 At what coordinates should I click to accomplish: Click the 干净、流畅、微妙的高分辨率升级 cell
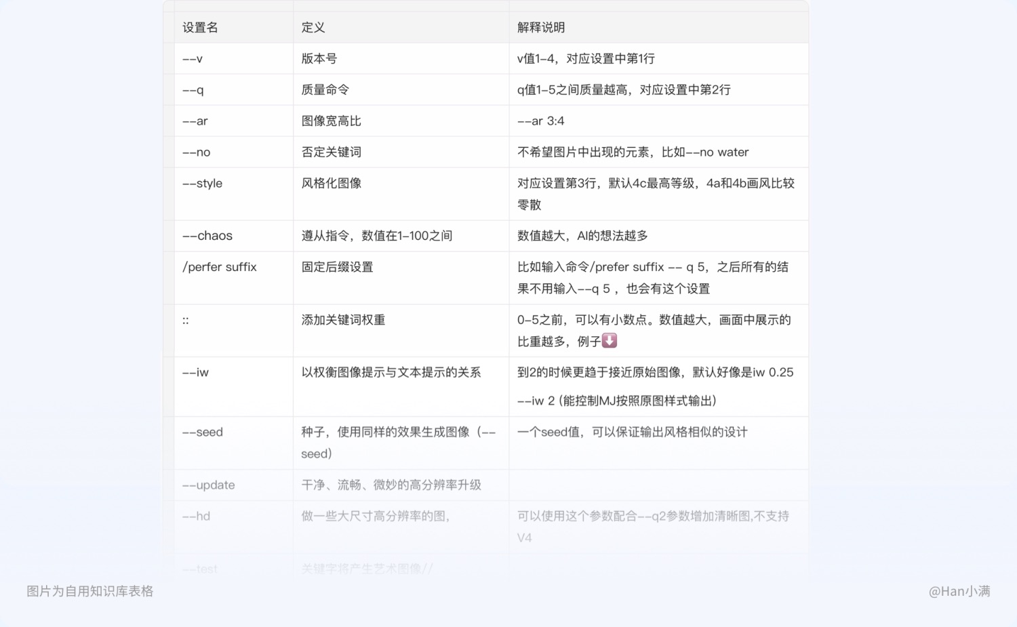(401, 485)
